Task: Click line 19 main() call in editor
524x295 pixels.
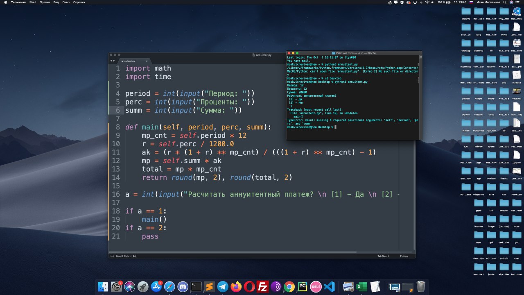Action: (x=154, y=220)
